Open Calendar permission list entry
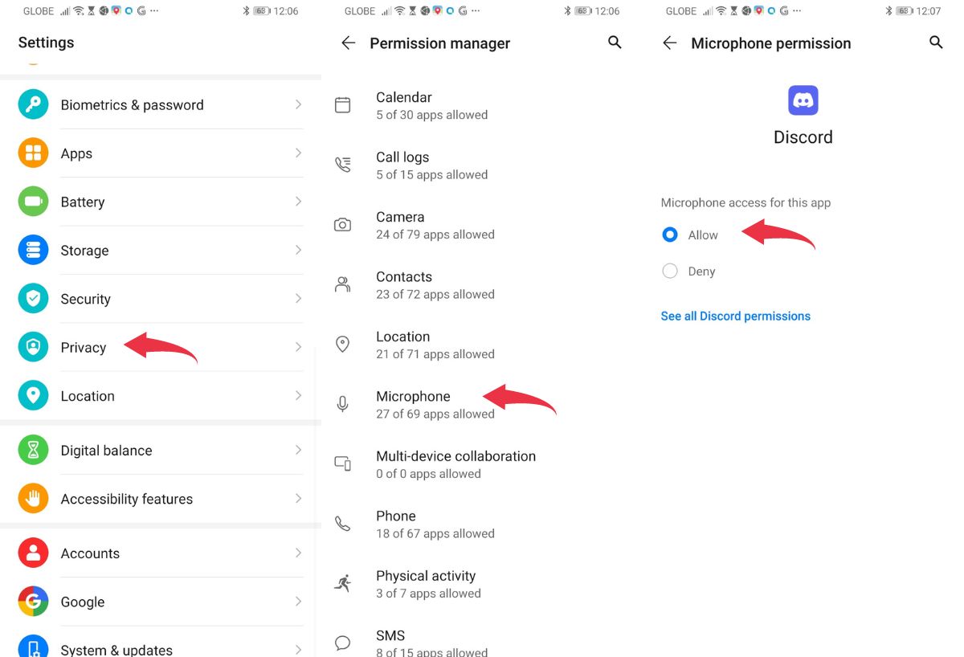The height and width of the screenshot is (657, 964). [431, 105]
